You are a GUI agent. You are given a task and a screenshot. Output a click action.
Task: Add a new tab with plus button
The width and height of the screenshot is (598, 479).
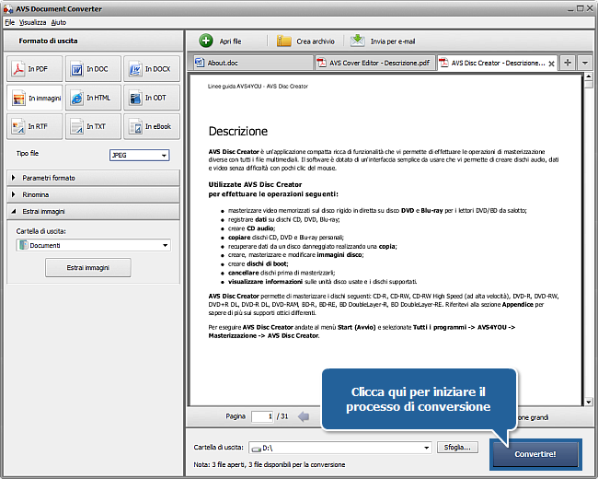568,63
